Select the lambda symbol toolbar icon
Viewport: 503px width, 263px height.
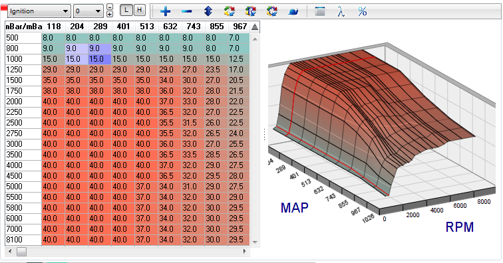[x=341, y=11]
